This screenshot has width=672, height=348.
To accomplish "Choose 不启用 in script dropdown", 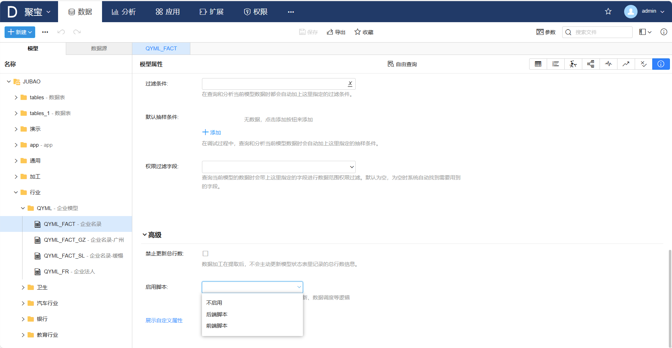I will coord(252,303).
